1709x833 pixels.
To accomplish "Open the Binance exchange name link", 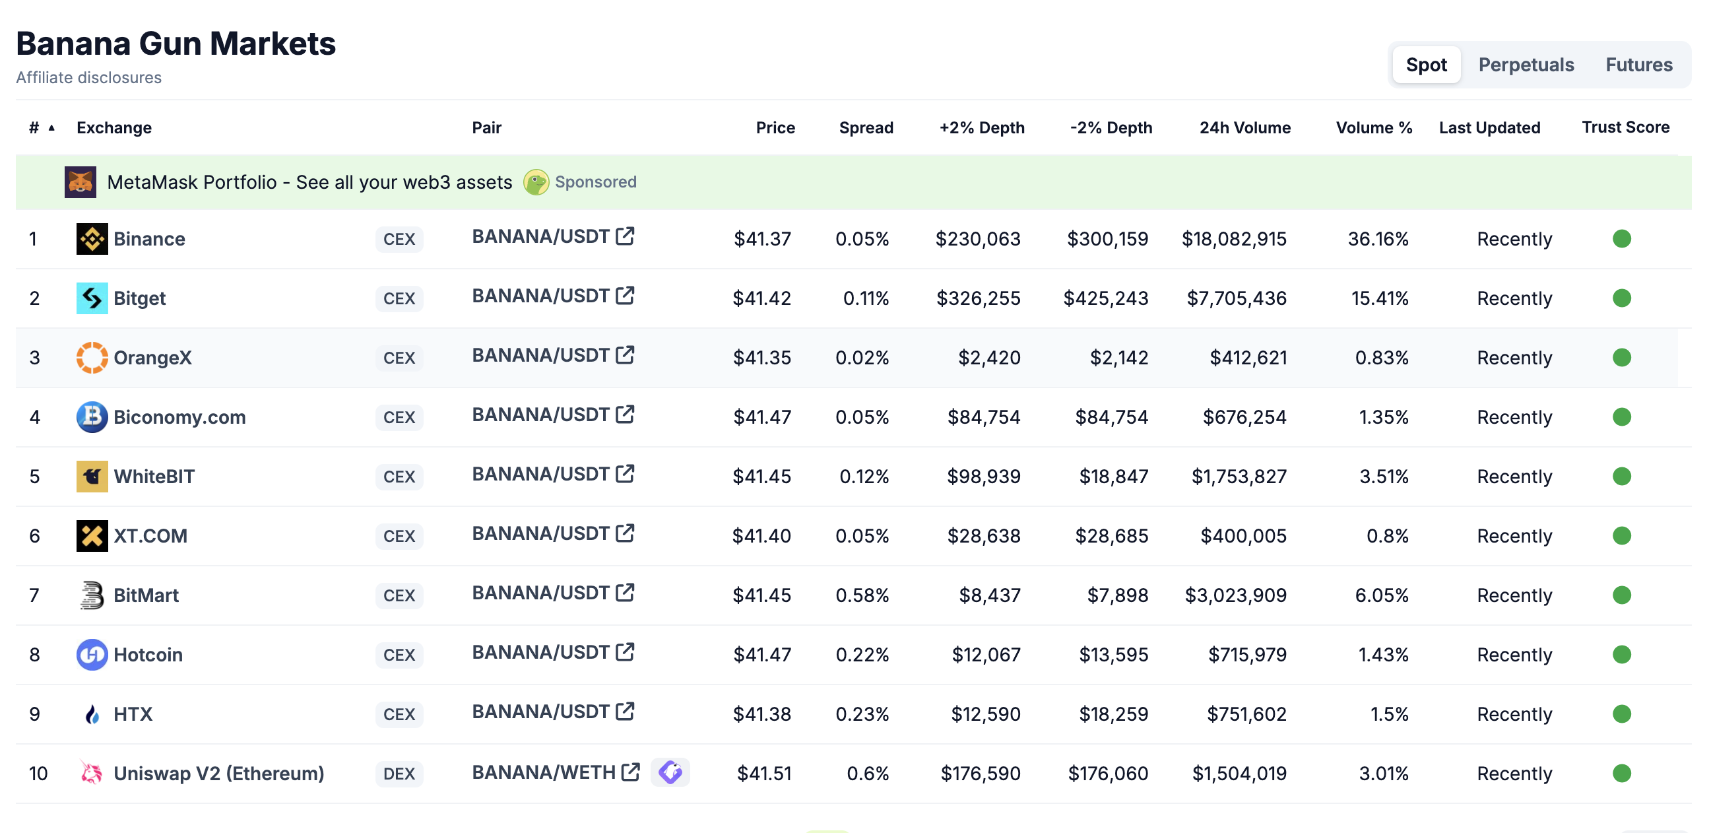I will pyautogui.click(x=149, y=239).
